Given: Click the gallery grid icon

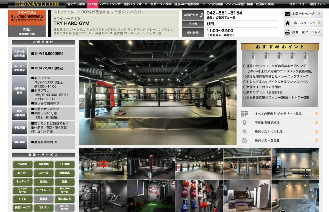Looking at the screenshot, I should pos(244,114).
